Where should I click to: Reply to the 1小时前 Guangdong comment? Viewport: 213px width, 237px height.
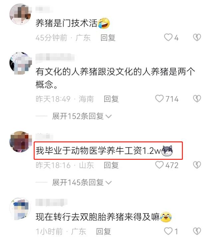coord(104,231)
